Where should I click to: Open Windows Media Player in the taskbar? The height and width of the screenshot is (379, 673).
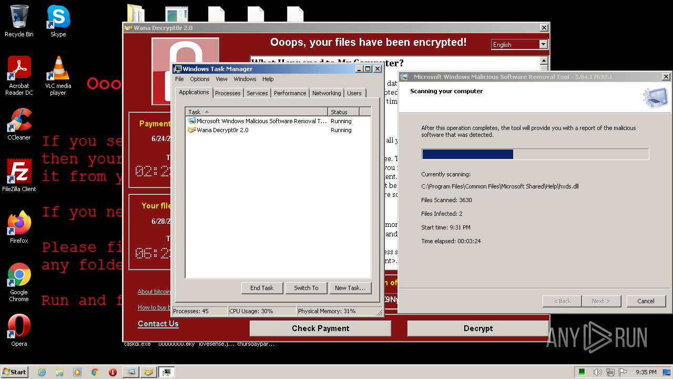pyautogui.click(x=77, y=372)
